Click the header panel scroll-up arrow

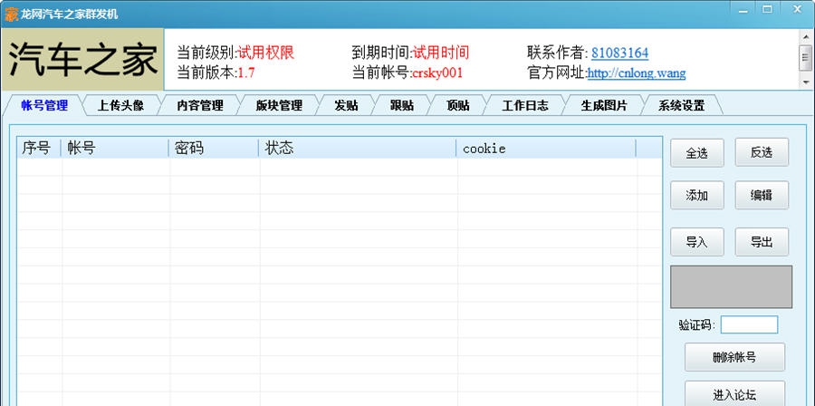click(x=806, y=37)
